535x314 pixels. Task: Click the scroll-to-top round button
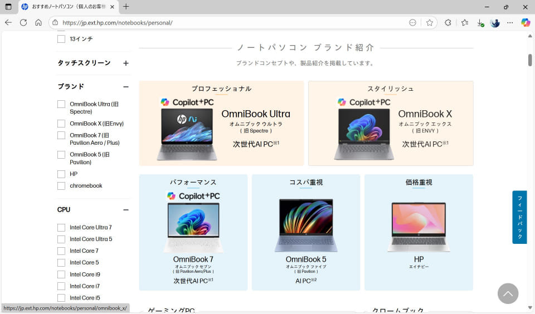(508, 293)
